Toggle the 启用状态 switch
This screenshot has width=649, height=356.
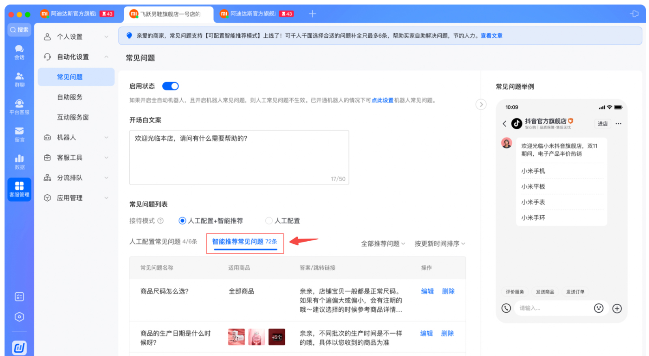(170, 86)
